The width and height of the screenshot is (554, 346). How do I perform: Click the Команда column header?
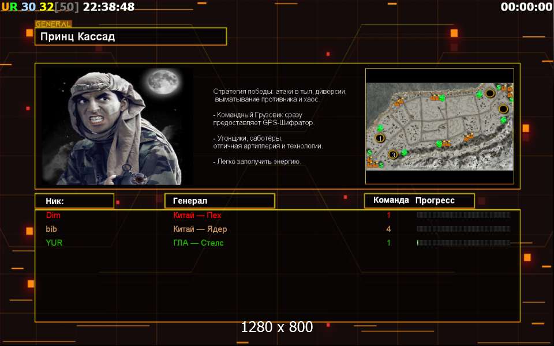tap(391, 201)
